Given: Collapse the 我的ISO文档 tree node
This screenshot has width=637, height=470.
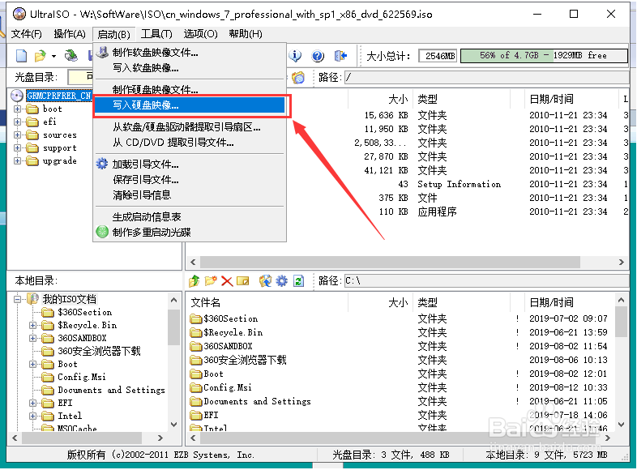Looking at the screenshot, I should 18,299.
